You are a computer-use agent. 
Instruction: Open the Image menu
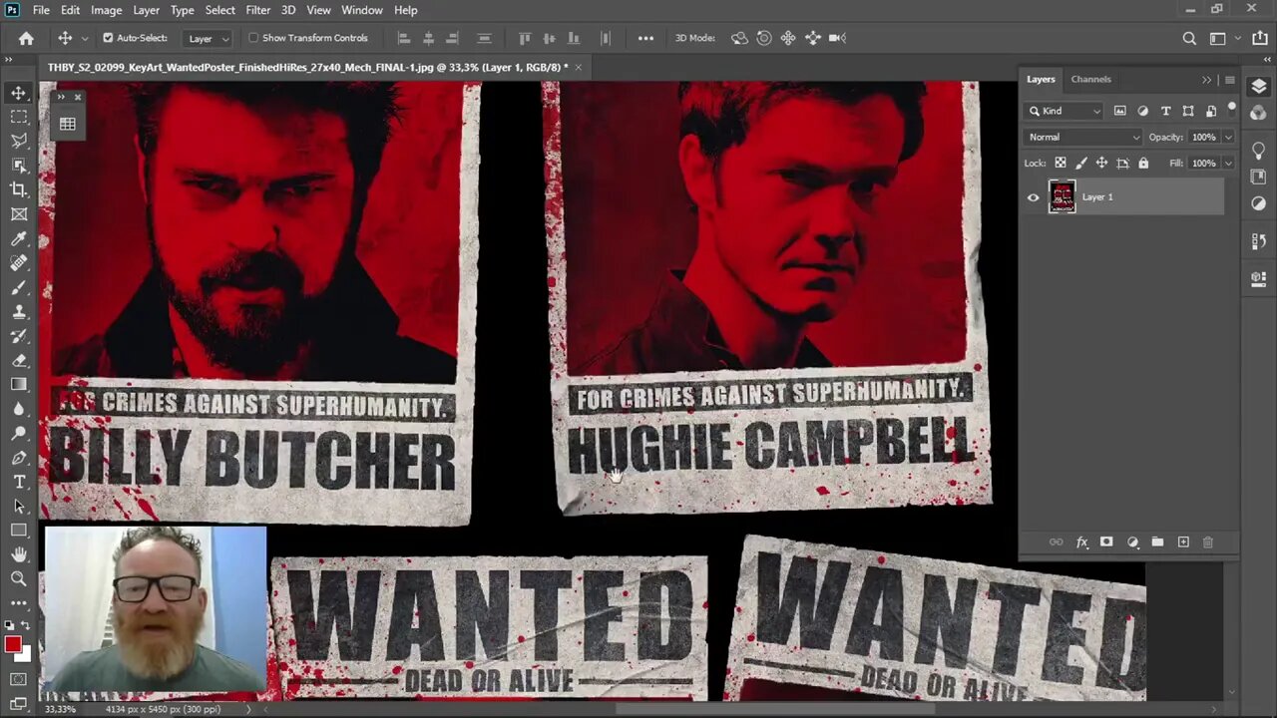(107, 10)
